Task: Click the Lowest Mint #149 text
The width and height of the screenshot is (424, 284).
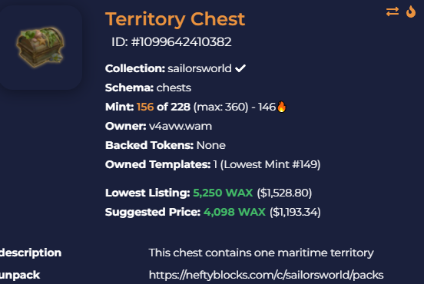Action: tap(270, 164)
